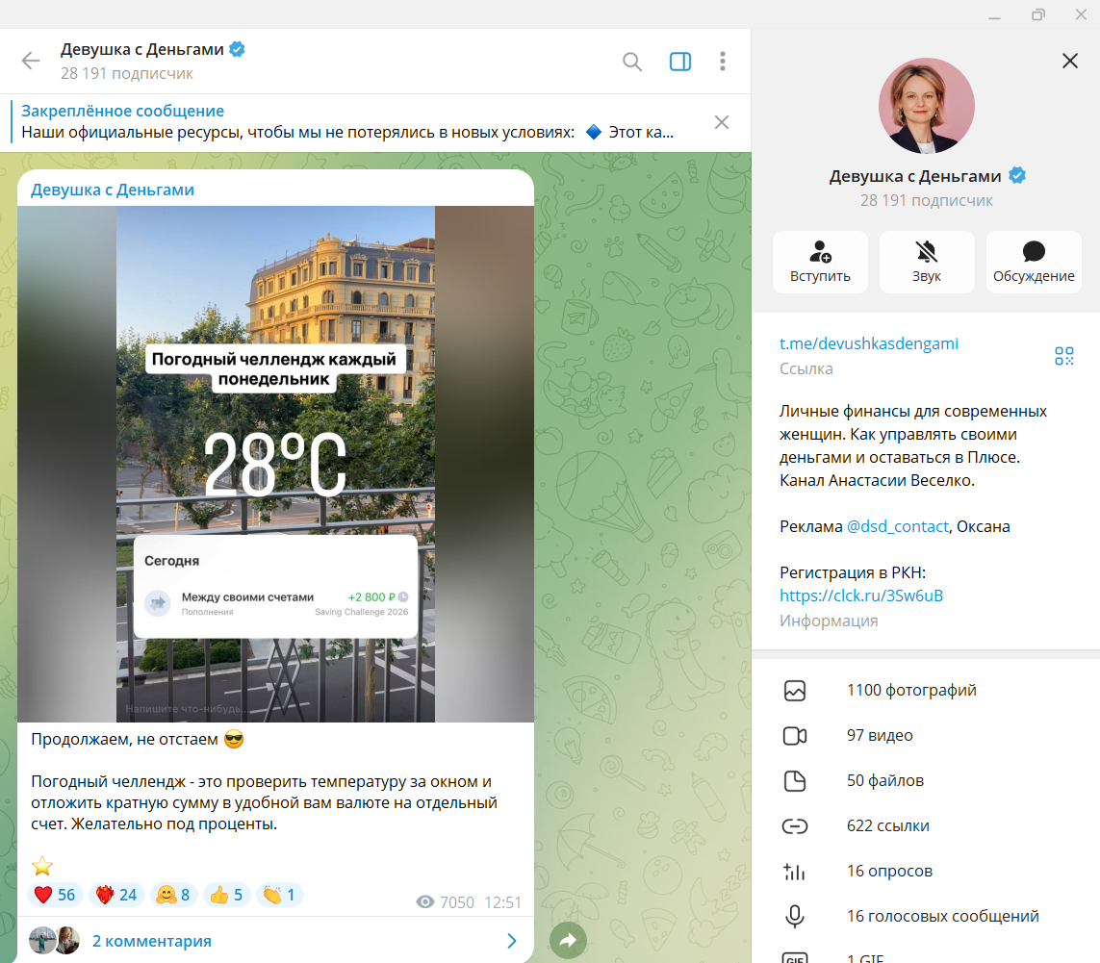Open the weather challenge post image

click(275, 464)
